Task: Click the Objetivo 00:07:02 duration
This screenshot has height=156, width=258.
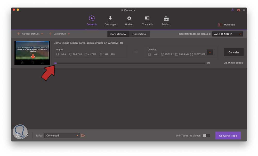Action: [x=169, y=54]
